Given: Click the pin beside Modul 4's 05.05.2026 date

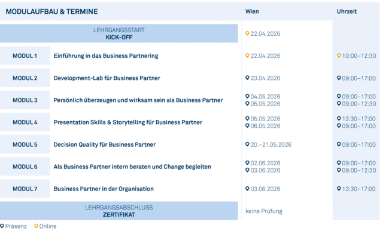Looking at the screenshot, I should point(247,118).
